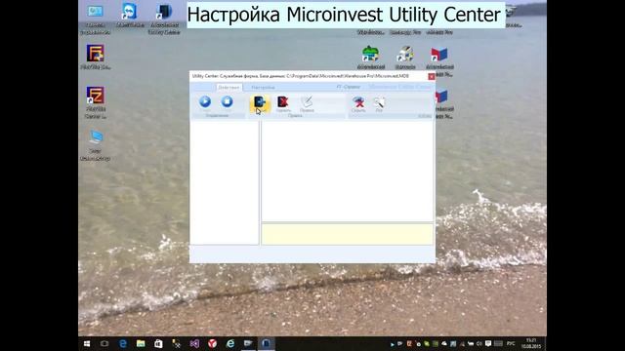Viewport: 625px width, 351px height.
Task: Open File Explorer from taskbar
Action: [141, 343]
